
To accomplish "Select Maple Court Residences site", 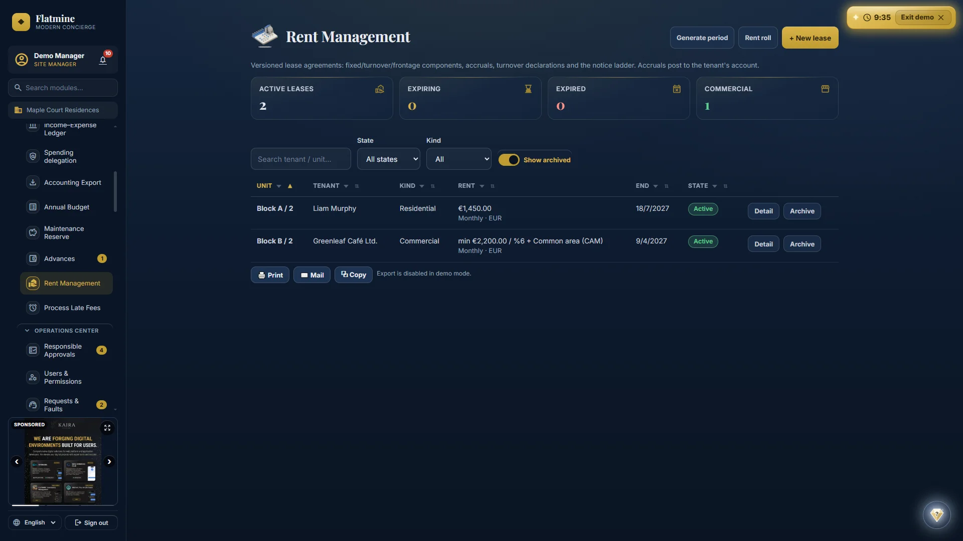I will coord(63,110).
